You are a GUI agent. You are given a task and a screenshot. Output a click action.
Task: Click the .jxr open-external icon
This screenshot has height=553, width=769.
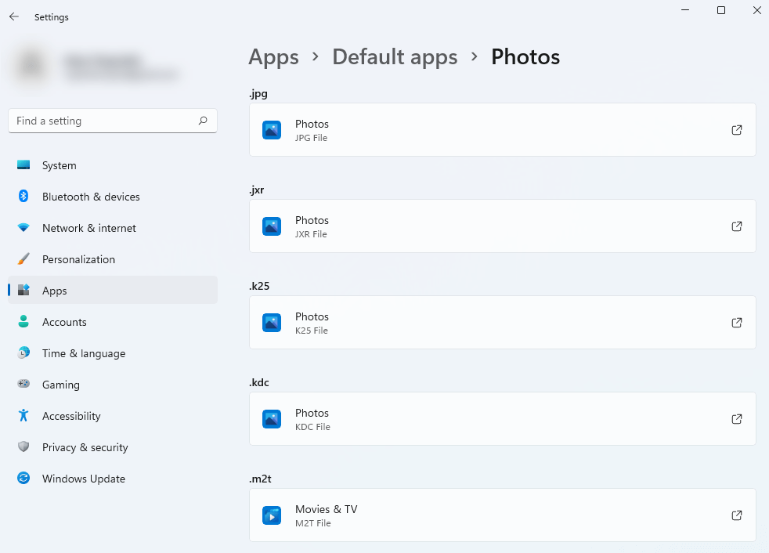736,226
